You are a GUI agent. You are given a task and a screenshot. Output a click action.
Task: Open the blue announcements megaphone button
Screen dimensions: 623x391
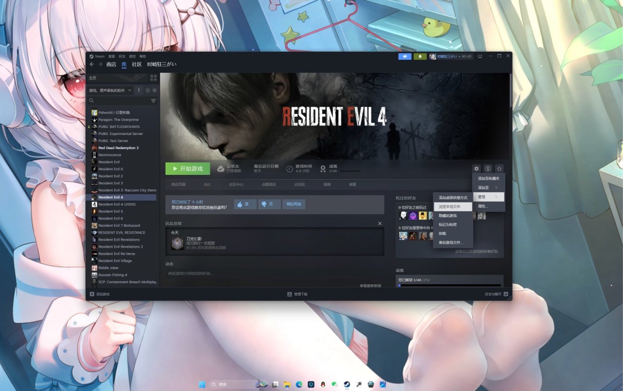pos(405,56)
